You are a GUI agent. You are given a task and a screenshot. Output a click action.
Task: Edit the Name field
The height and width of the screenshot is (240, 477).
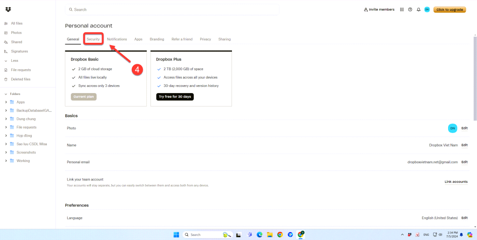point(464,145)
